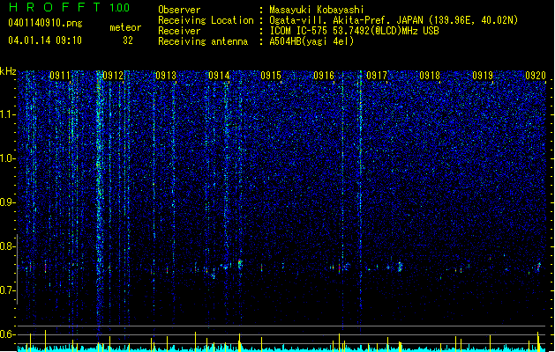Click the 0920 time marker

(536, 76)
